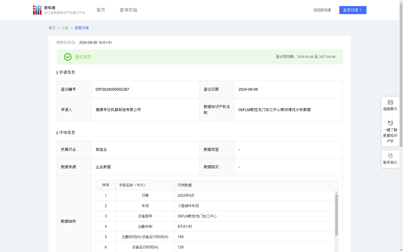Click the 一键了解数据知识产权 book icon
Screen dimensions: 403x252
pyautogui.click(x=390, y=123)
